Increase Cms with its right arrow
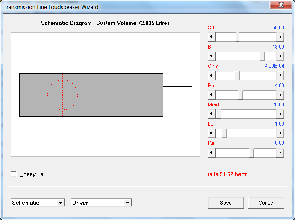The width and height of the screenshot is (295, 220). (280, 76)
